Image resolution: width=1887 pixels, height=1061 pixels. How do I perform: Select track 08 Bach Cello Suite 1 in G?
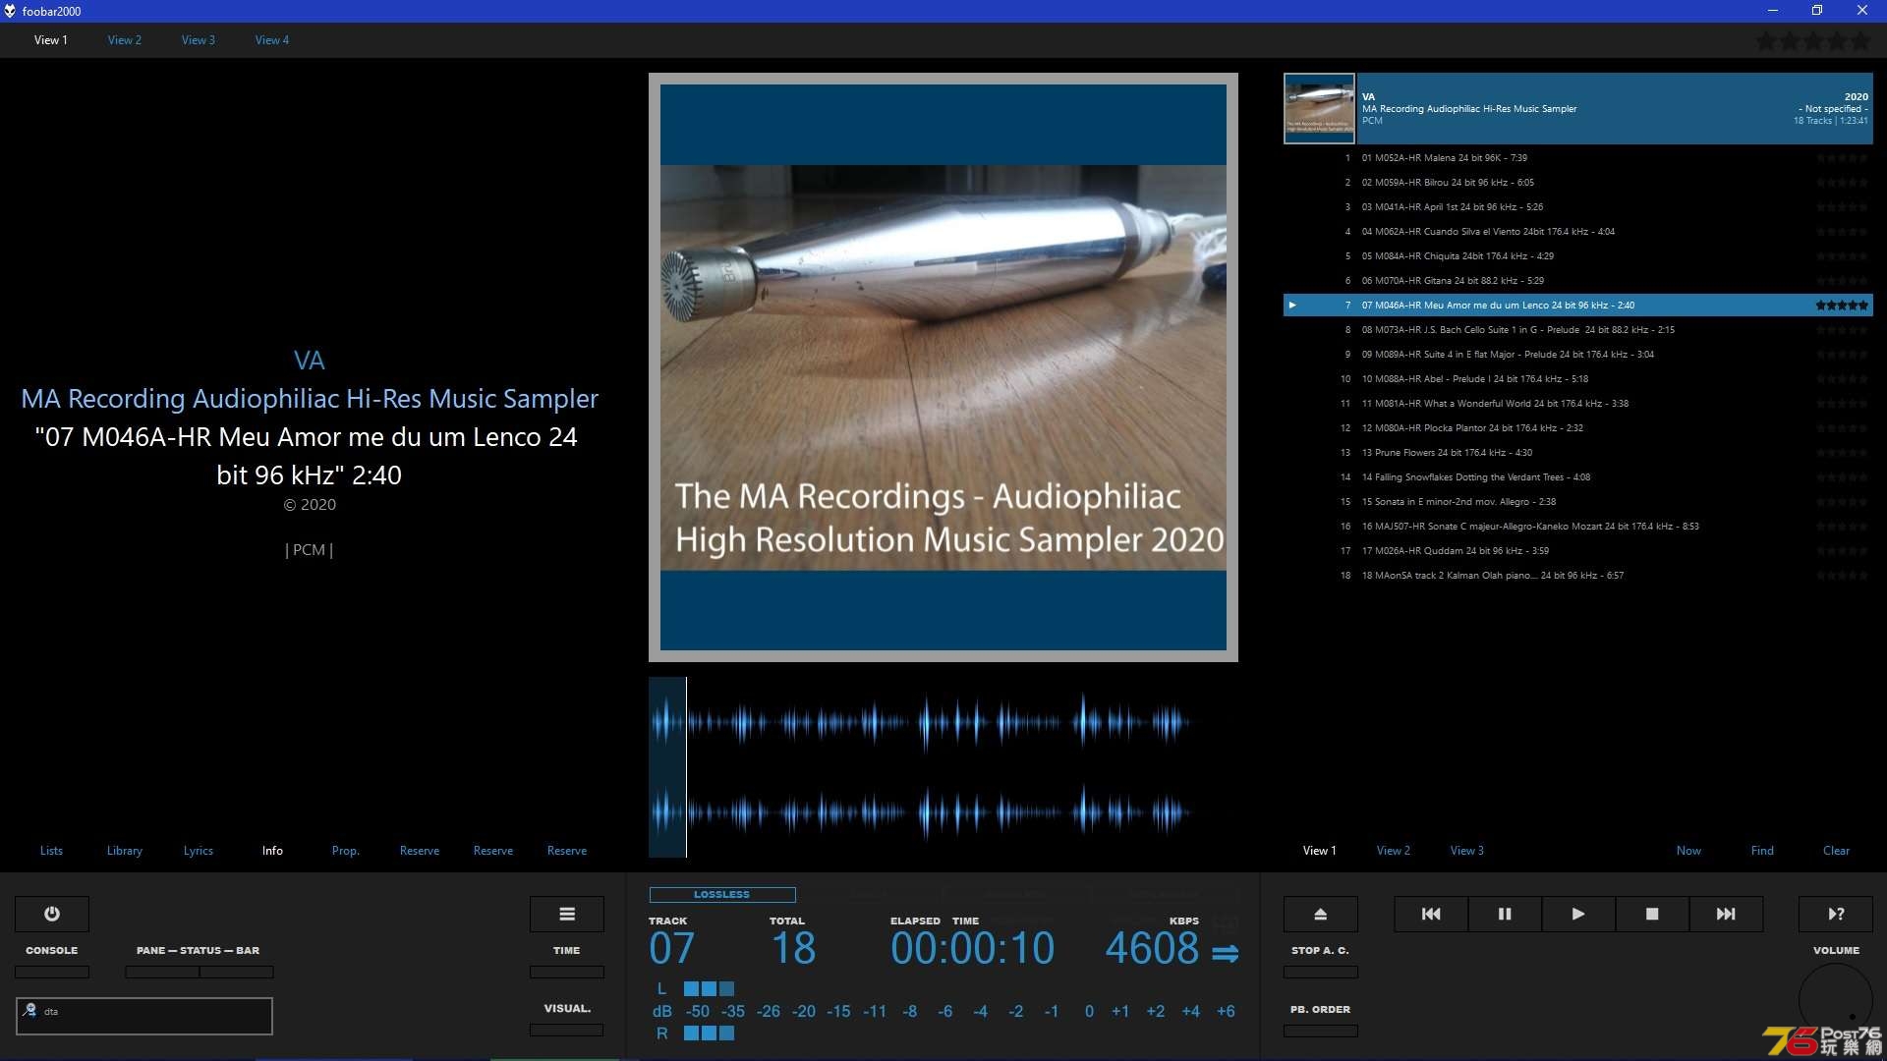pyautogui.click(x=1578, y=330)
